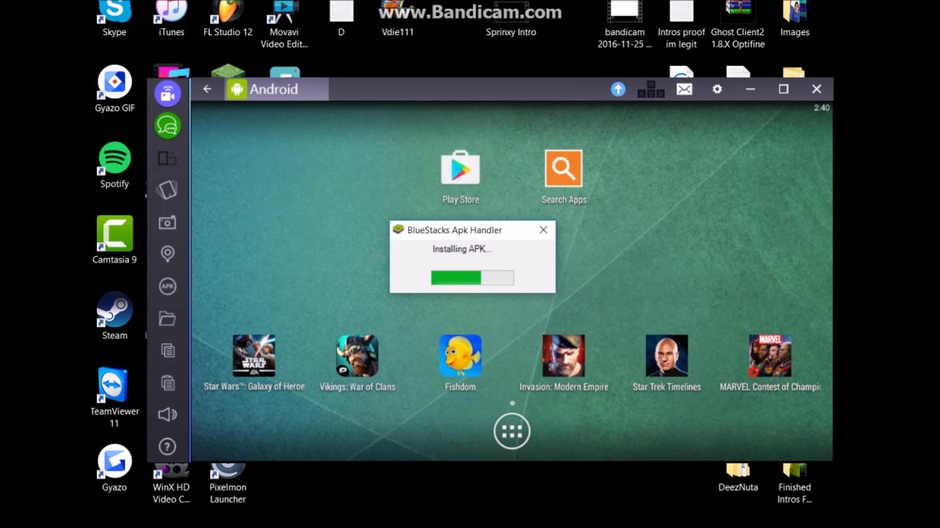The image size is (940, 528).
Task: Open the Play Store app
Action: 460,177
